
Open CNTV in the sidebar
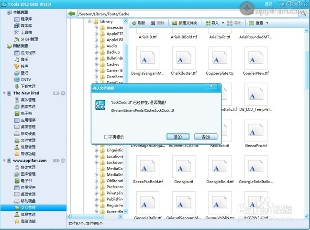(x=23, y=80)
